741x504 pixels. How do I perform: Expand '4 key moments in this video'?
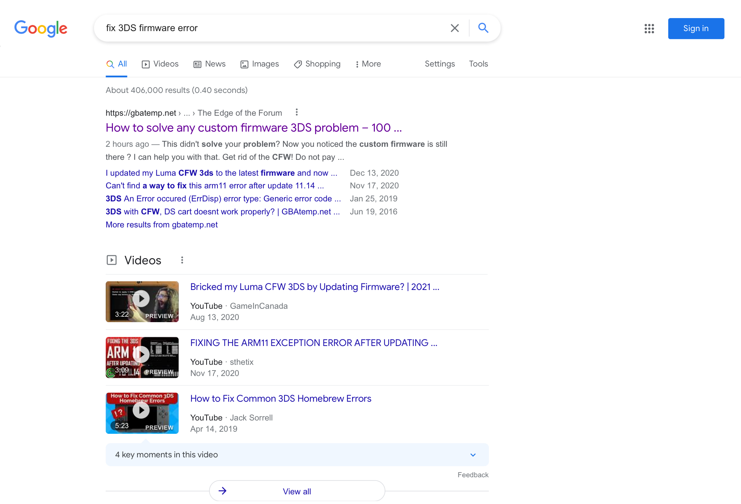click(297, 454)
